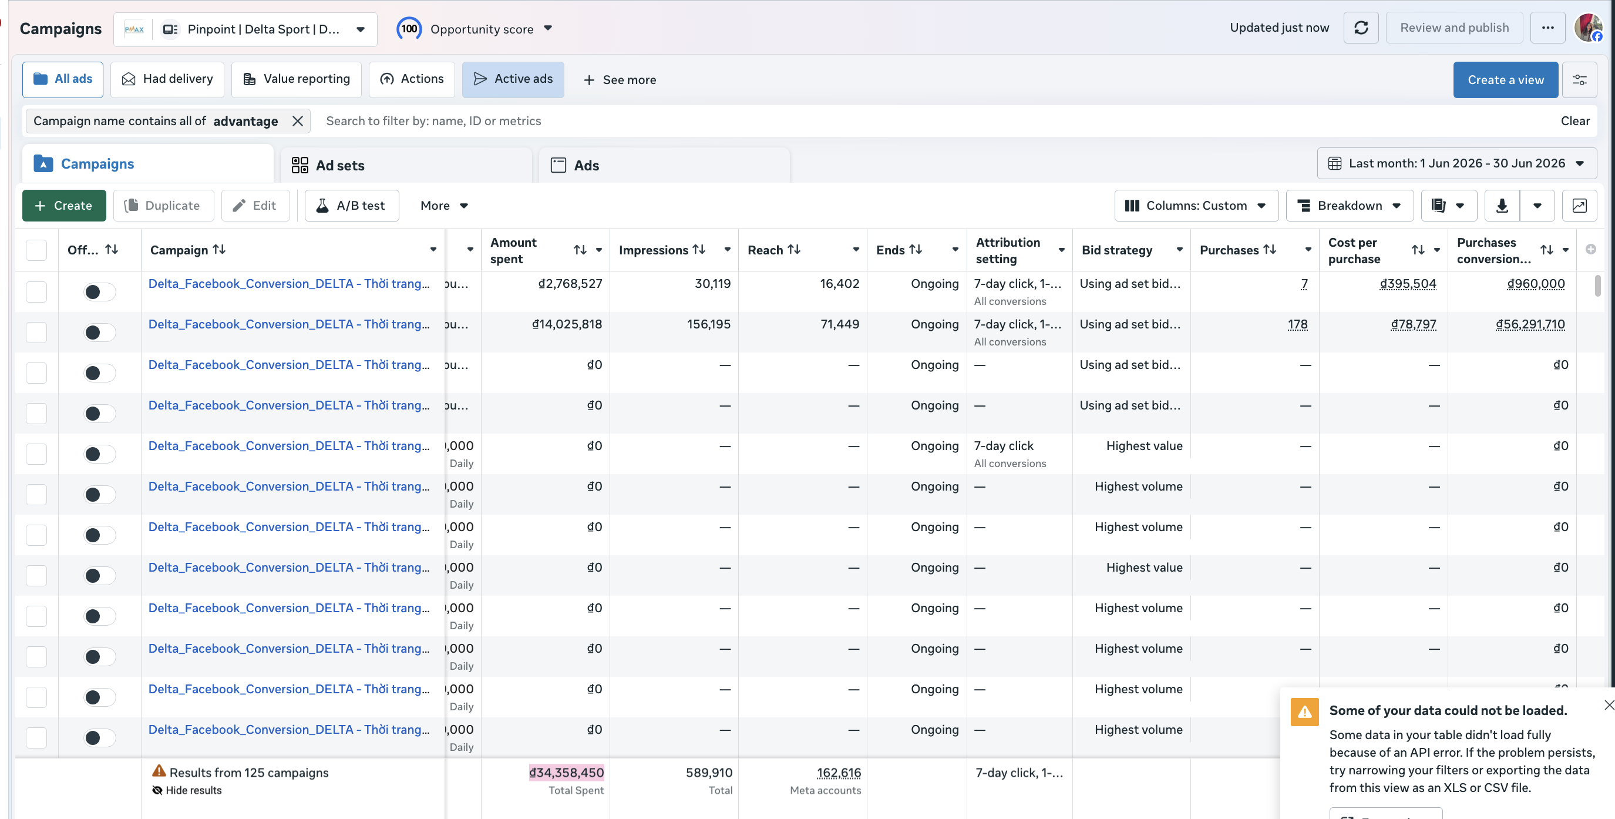Image resolution: width=1615 pixels, height=819 pixels.
Task: Toggle the campaign spending ₫14,025,818
Action: pos(100,333)
